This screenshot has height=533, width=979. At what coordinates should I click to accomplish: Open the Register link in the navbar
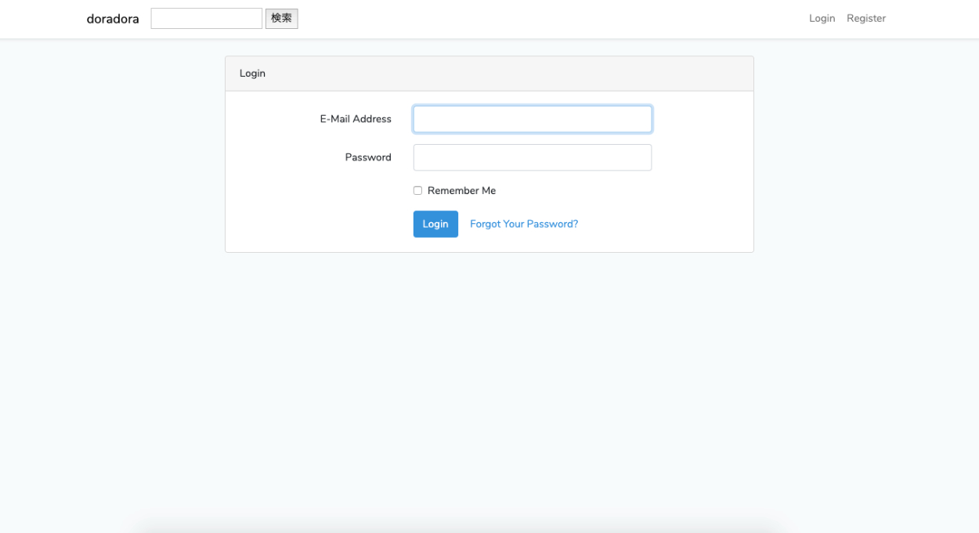click(x=866, y=19)
